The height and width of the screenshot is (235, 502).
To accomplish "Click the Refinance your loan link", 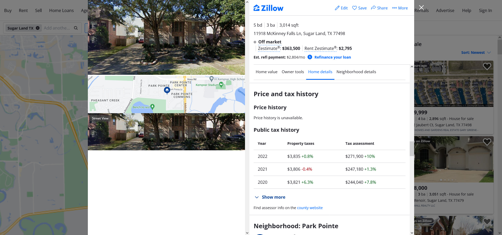I will pos(333,57).
